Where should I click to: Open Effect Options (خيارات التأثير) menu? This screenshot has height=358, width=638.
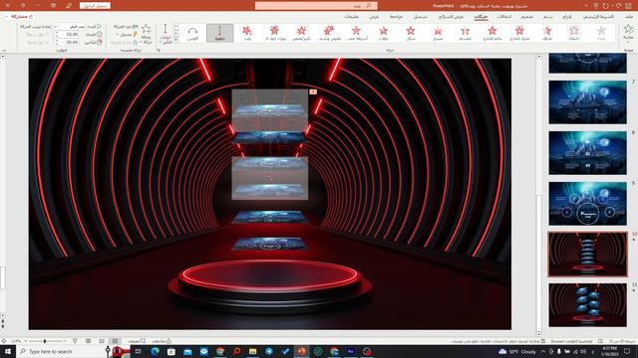tap(165, 34)
